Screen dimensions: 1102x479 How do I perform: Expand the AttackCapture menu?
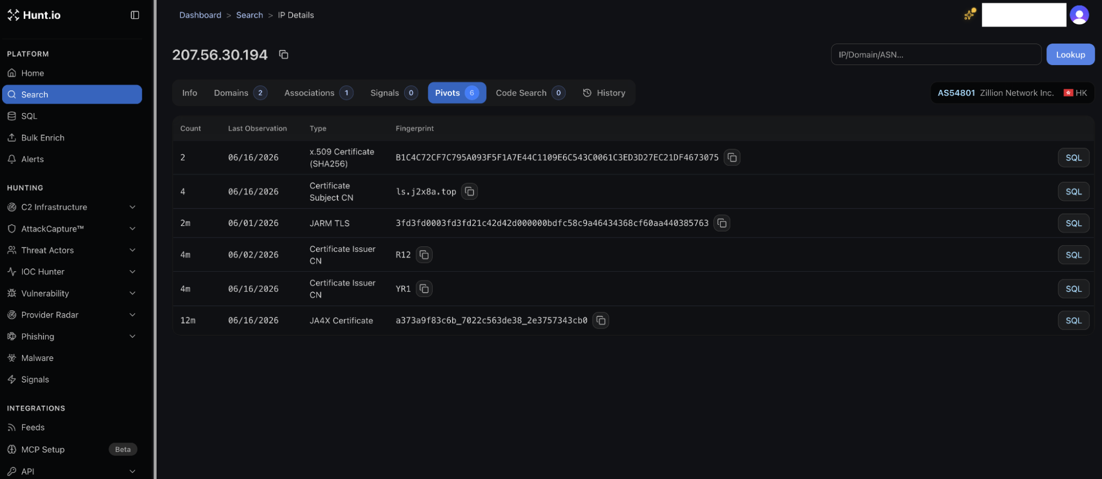point(72,228)
